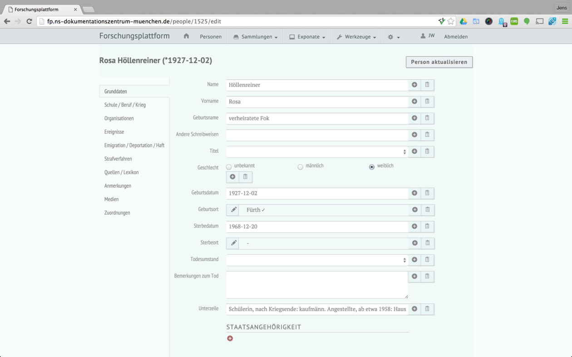The height and width of the screenshot is (357, 572).
Task: Open the Todesumstand dropdown
Action: click(x=317, y=260)
